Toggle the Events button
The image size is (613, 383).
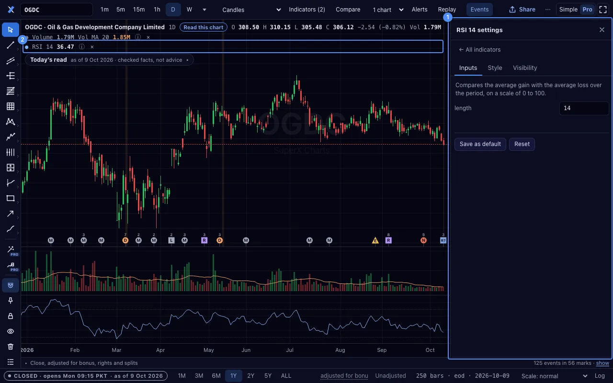pyautogui.click(x=479, y=10)
